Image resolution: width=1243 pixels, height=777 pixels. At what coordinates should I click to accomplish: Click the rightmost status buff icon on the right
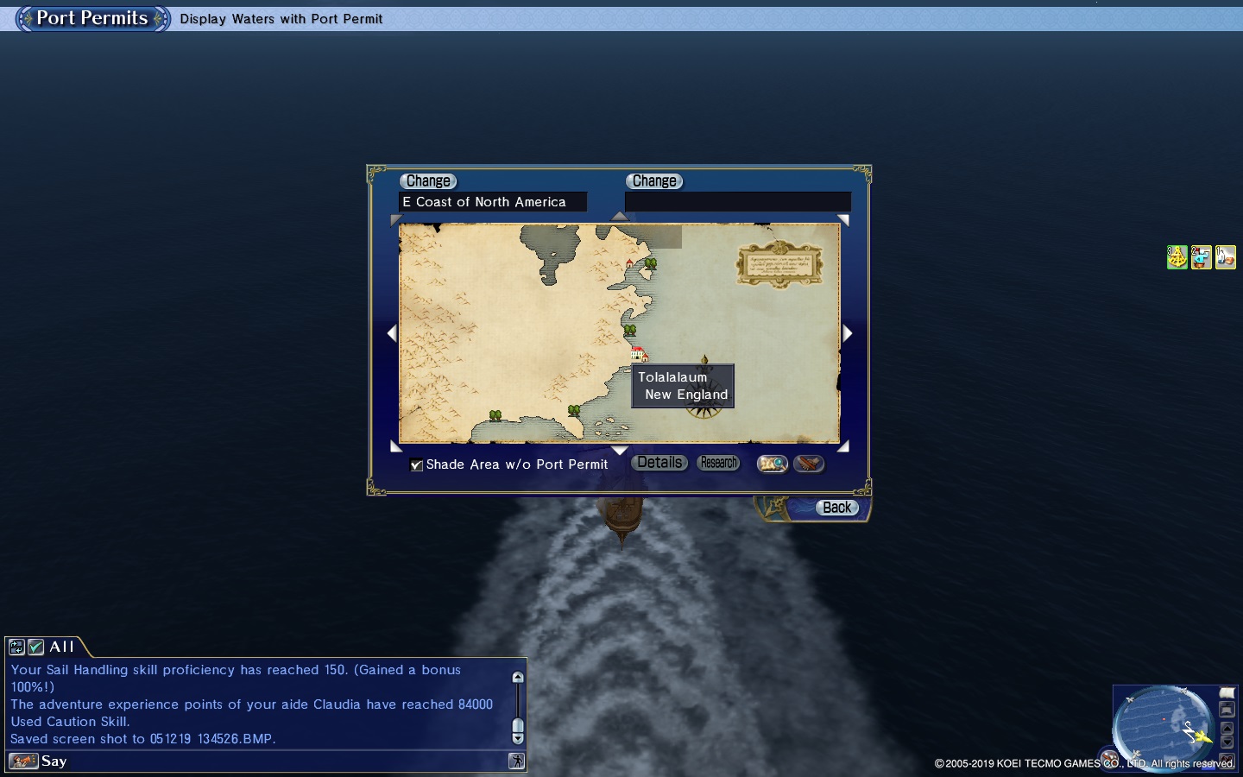coord(1226,257)
